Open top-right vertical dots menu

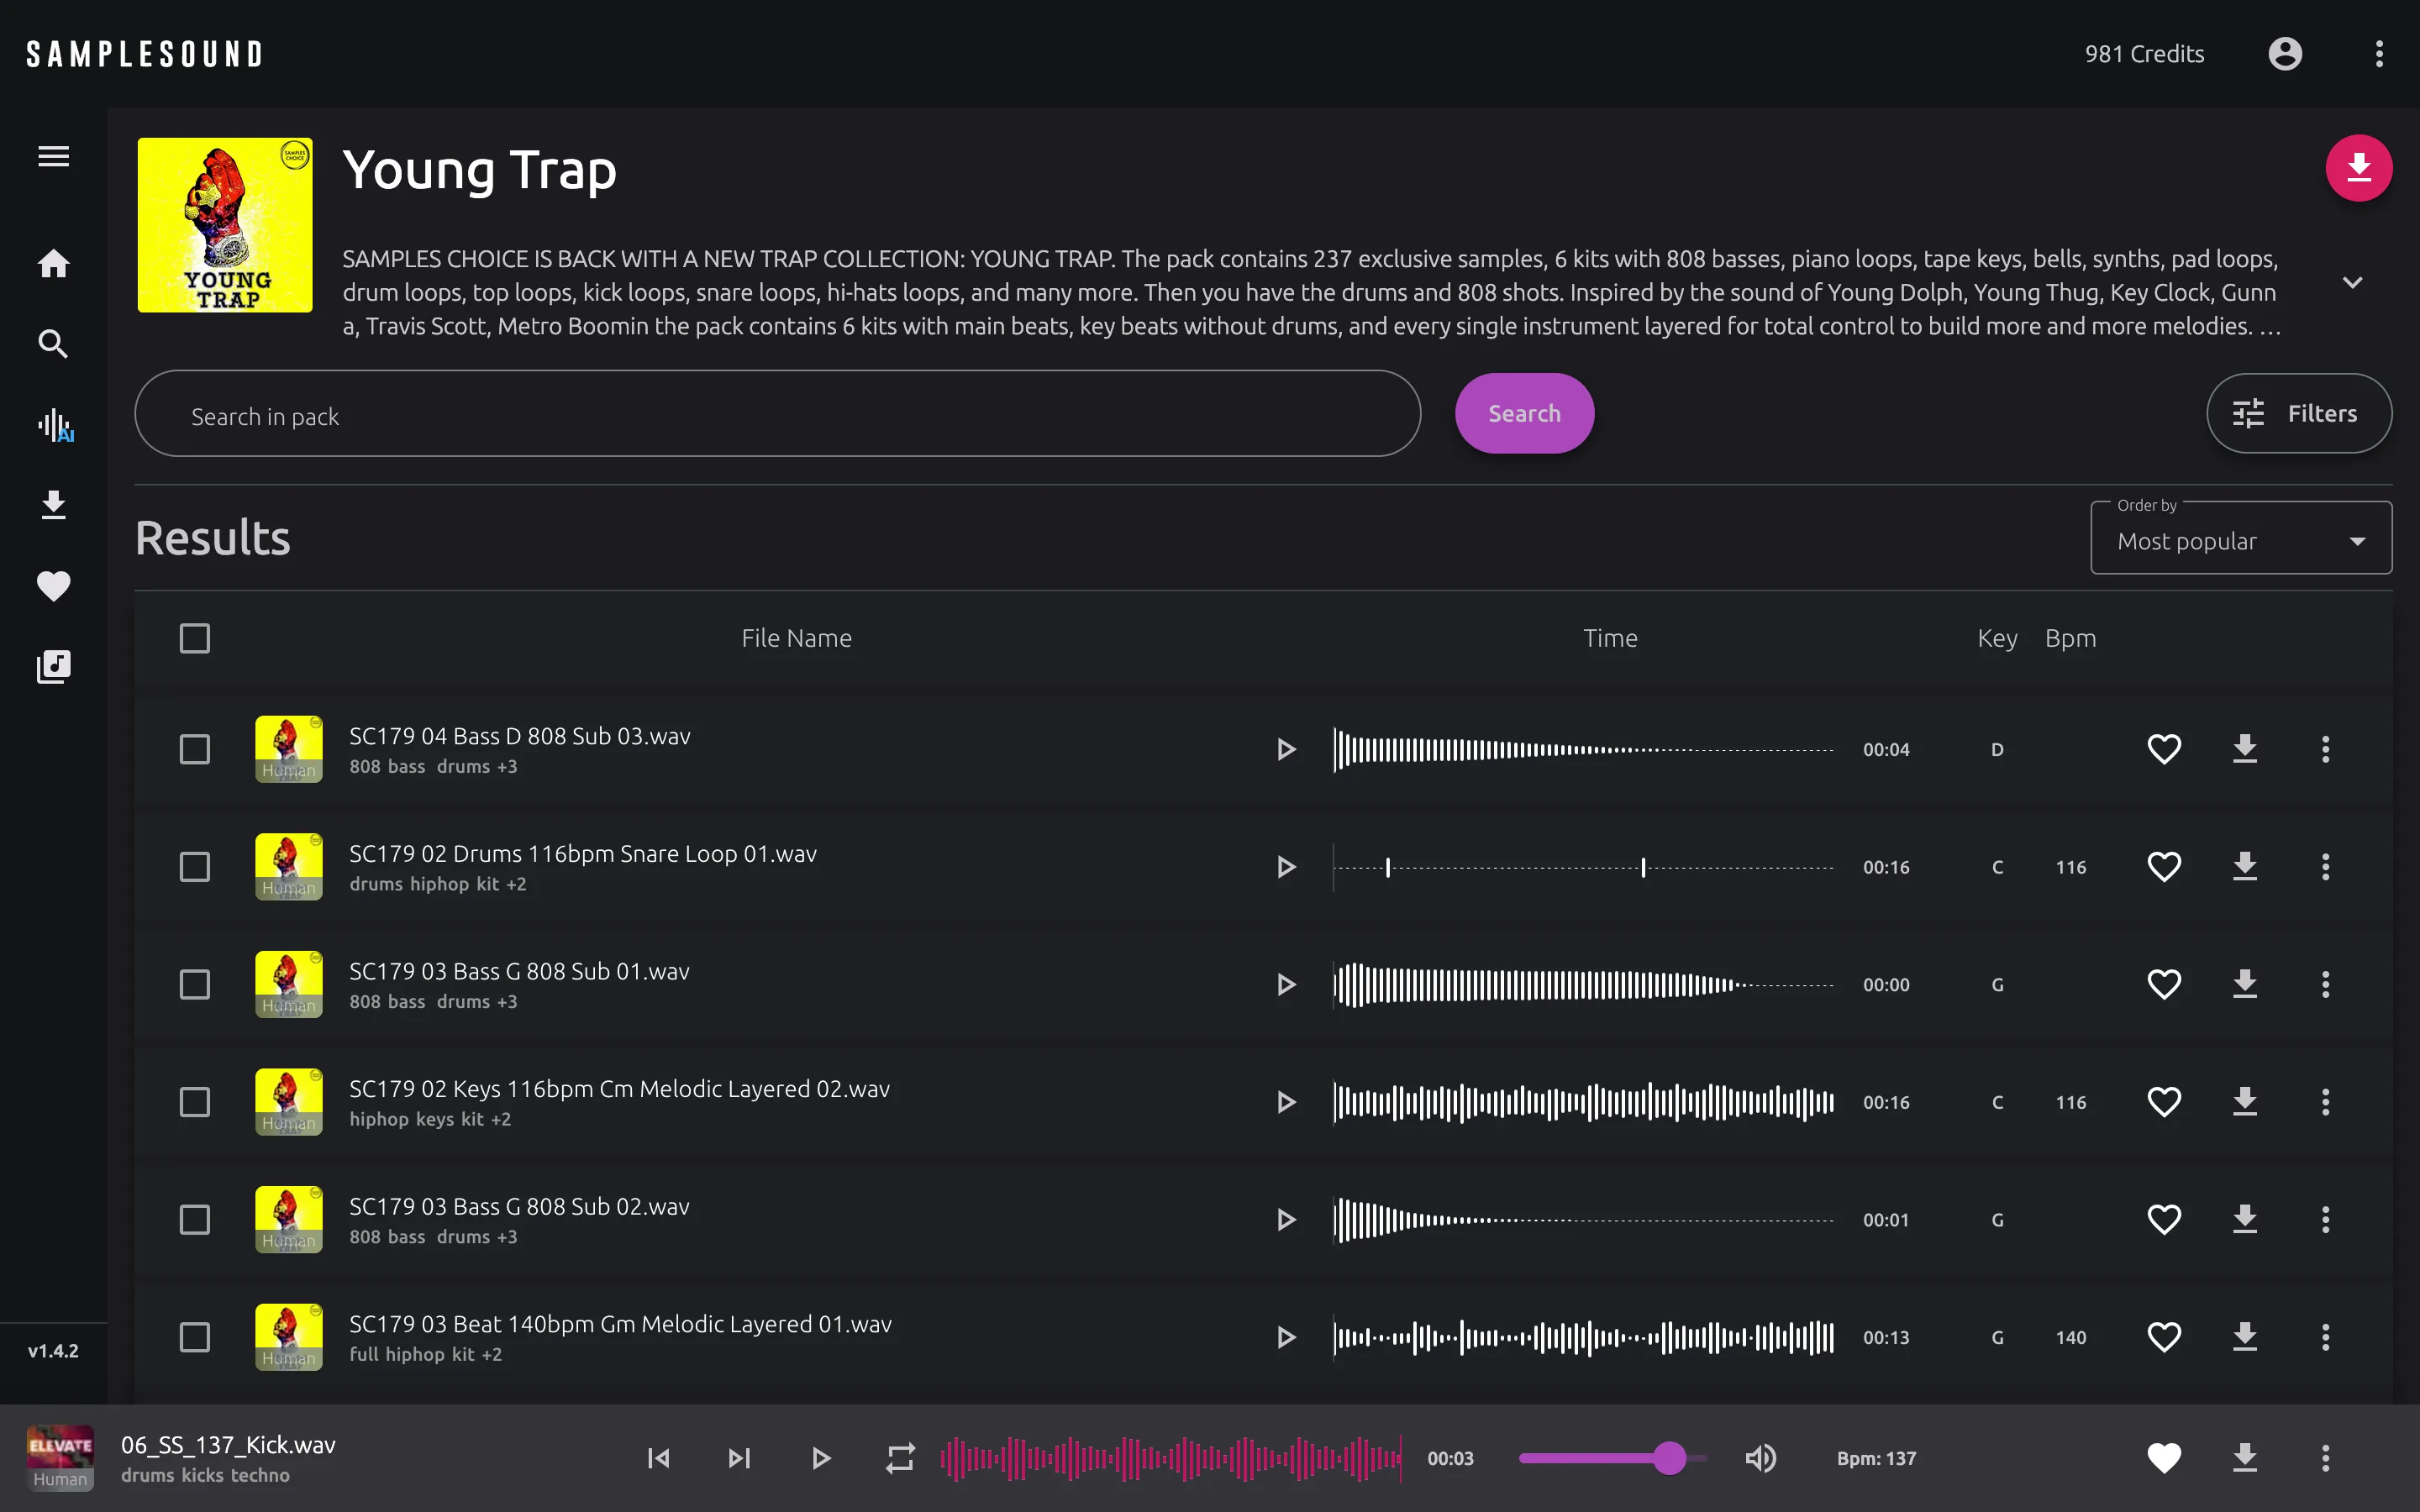[x=2379, y=54]
